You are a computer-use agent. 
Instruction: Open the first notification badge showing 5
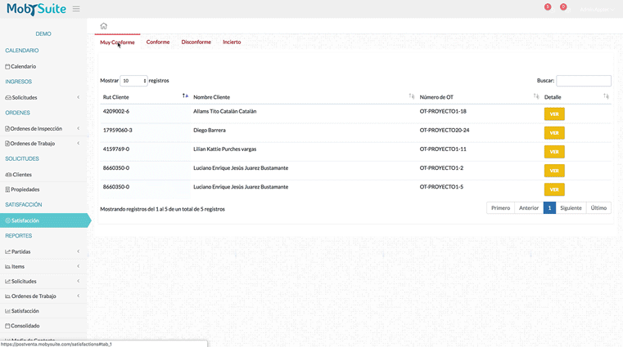tap(548, 7)
